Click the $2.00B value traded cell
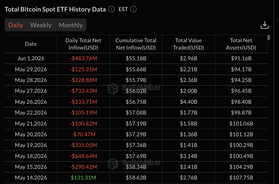This screenshot has width=279, height=184. coord(189,91)
